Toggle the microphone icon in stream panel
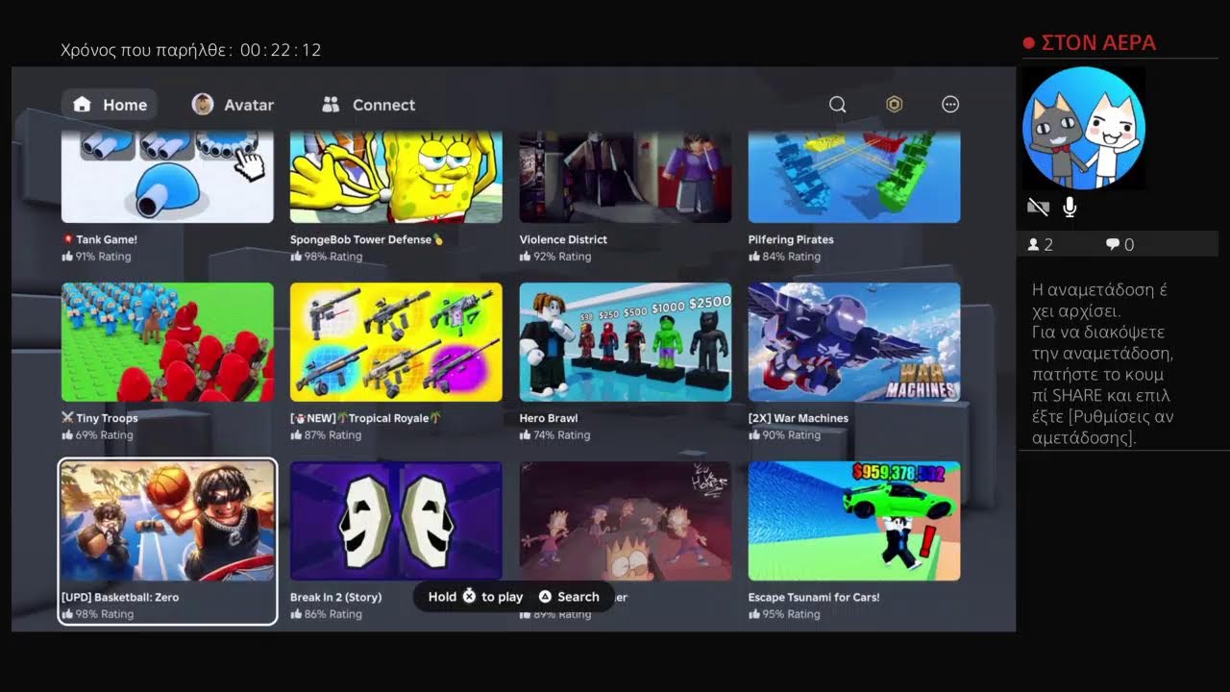Viewport: 1230px width, 692px height. click(x=1070, y=207)
